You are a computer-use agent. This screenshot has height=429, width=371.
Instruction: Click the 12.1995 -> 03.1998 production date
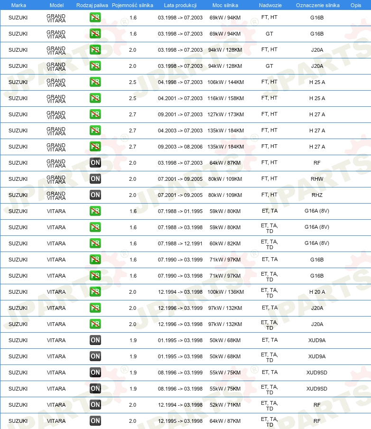180,421
